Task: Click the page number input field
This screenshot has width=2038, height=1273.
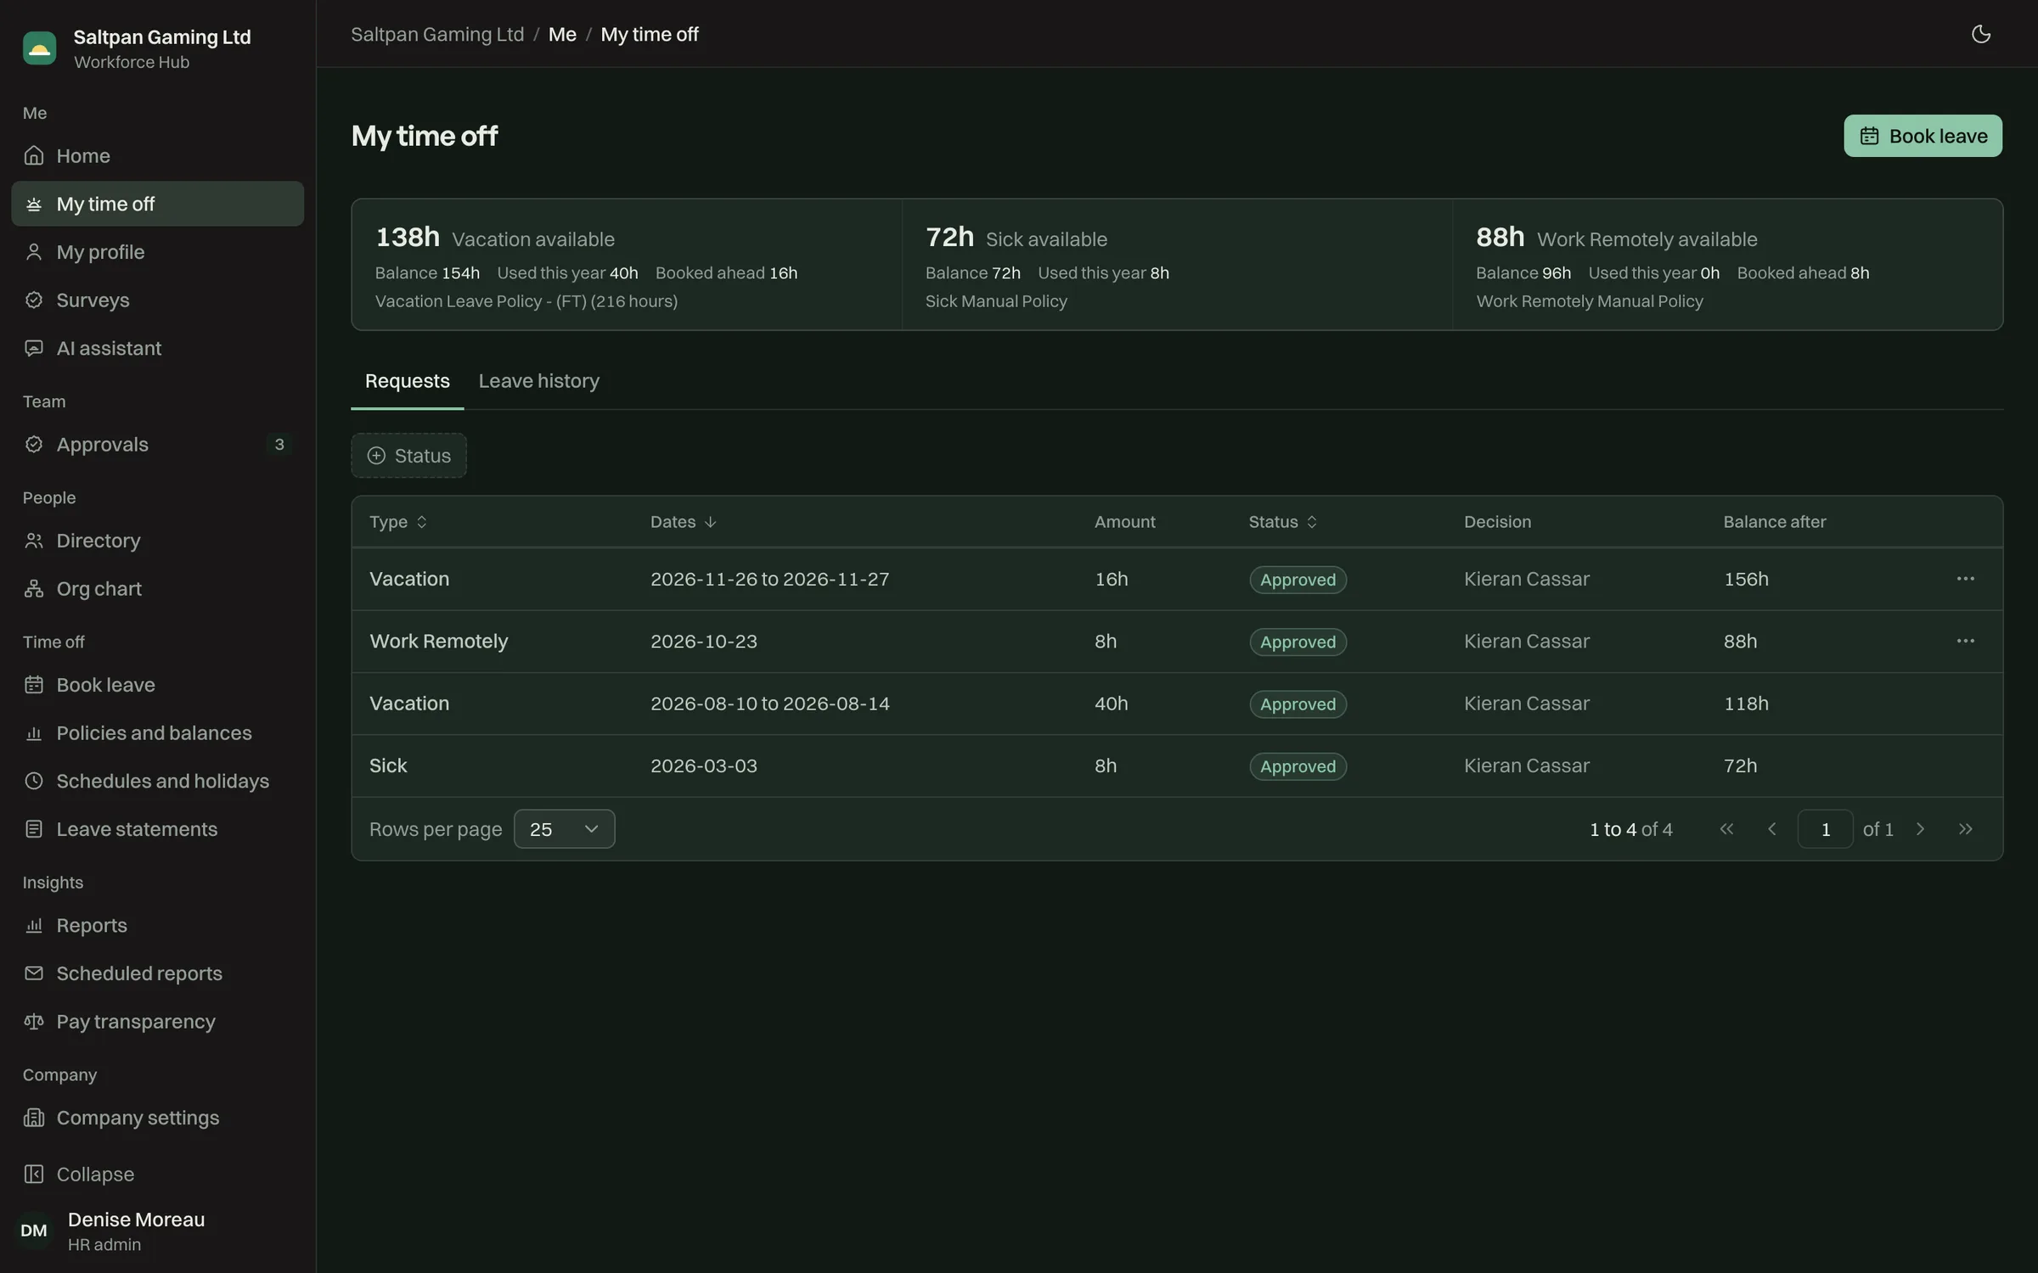Action: pos(1825,829)
